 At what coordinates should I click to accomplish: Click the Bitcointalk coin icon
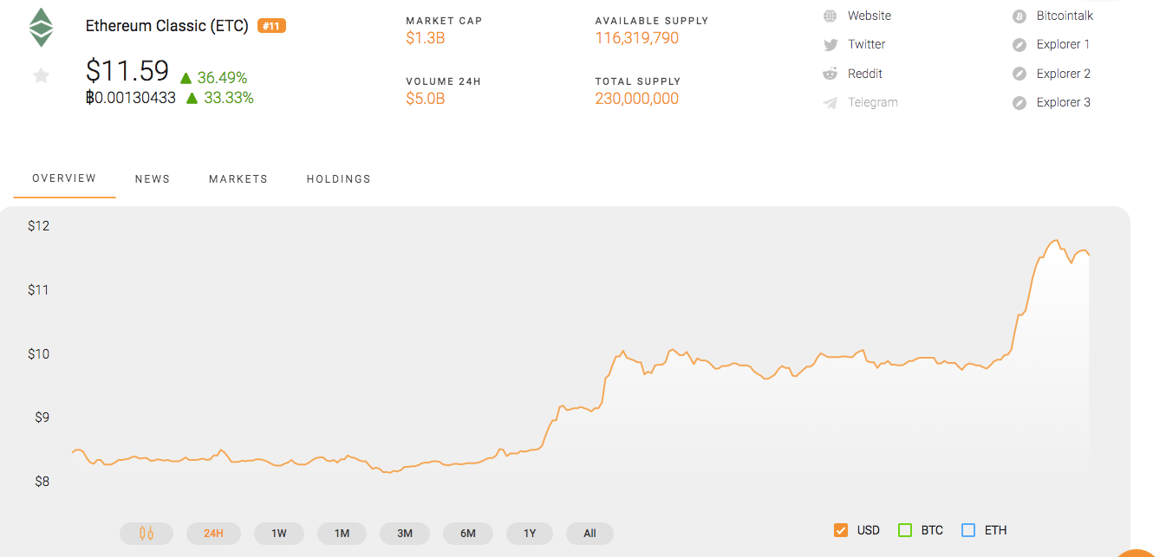pyautogui.click(x=1019, y=16)
